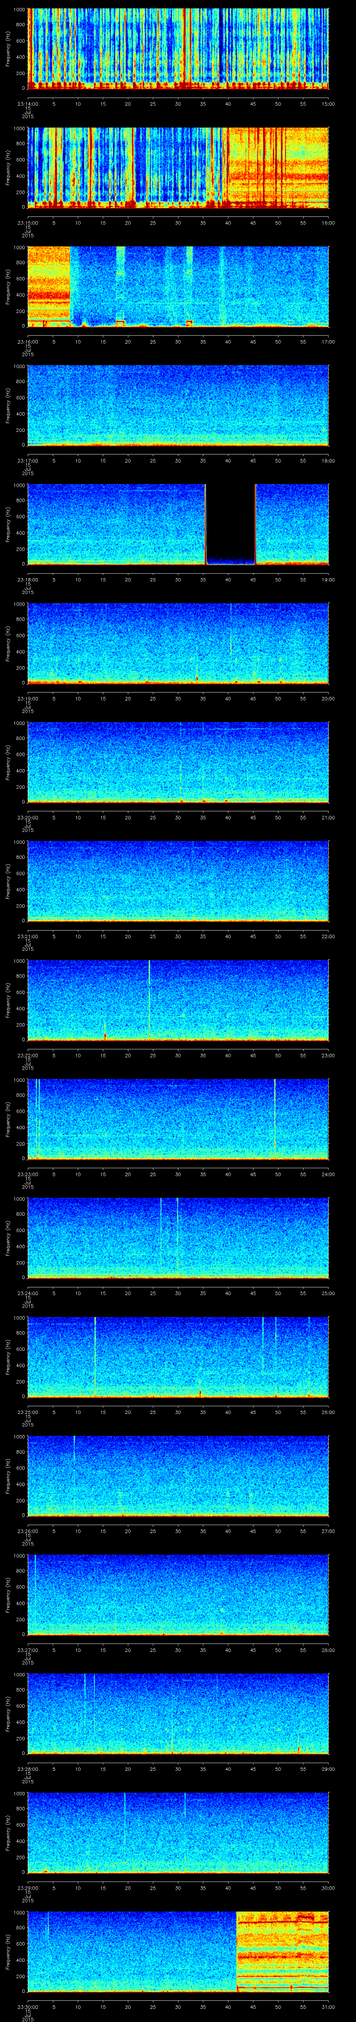
Task: Click the 23:29:00 start time label
Action: [x=27, y=1888]
